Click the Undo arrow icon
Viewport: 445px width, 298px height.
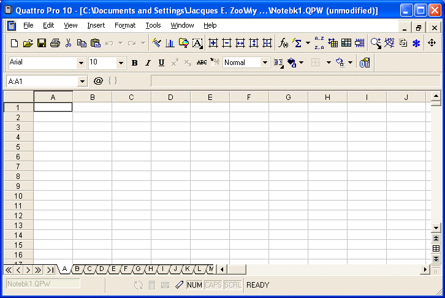(x=109, y=43)
